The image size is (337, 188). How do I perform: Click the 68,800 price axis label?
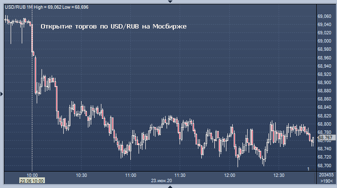tap(324, 124)
